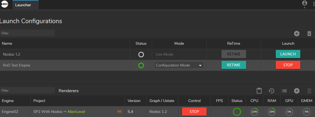The height and width of the screenshot is (117, 315).
Task: Open the user account icon
Action: pos(304,3)
